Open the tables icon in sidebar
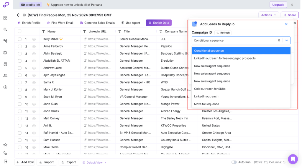Image resolution: width=302 pixels, height=168 pixels. pos(5,64)
